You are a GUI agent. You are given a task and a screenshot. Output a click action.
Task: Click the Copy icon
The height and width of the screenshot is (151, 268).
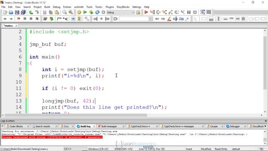[51, 12]
